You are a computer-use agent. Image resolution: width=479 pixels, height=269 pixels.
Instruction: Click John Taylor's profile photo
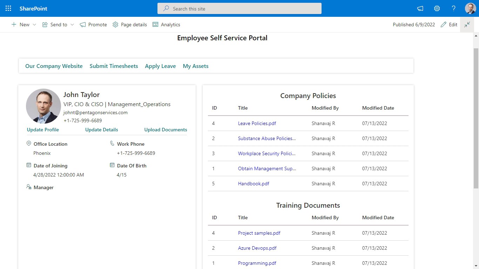43,106
